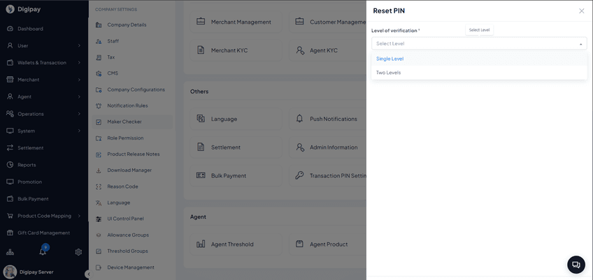
Task: Expand the User submenu chevron
Action: click(79, 45)
